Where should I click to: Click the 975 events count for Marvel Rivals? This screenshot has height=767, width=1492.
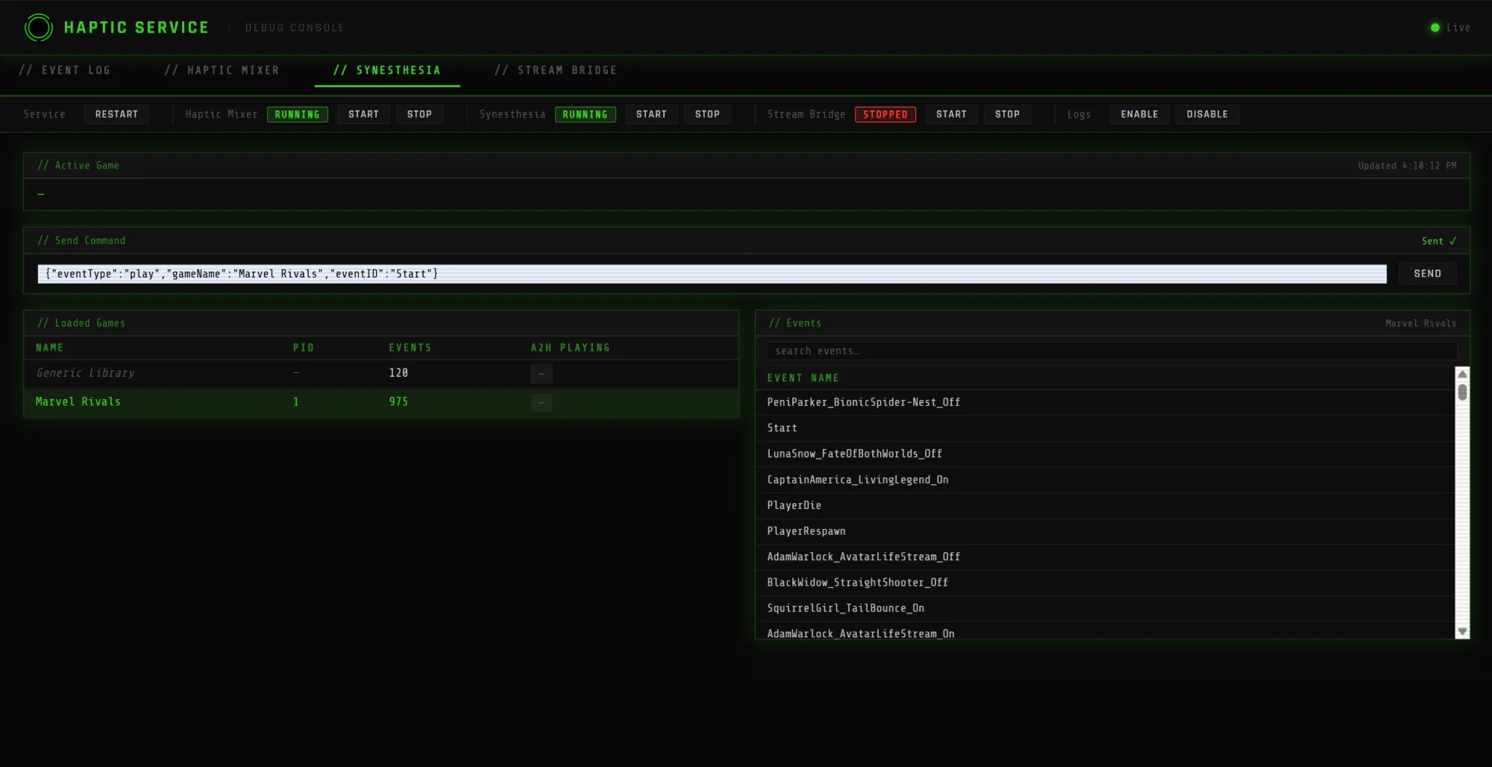coord(398,402)
